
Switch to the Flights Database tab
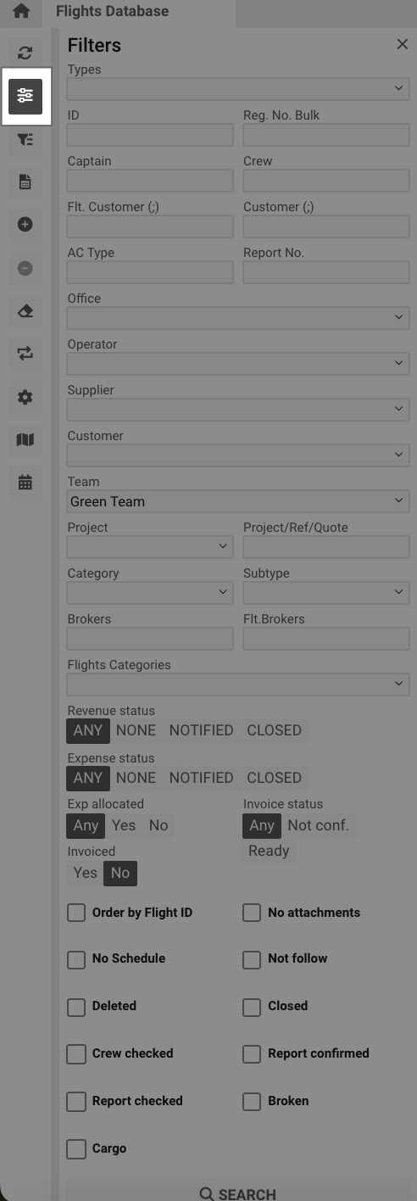point(112,12)
